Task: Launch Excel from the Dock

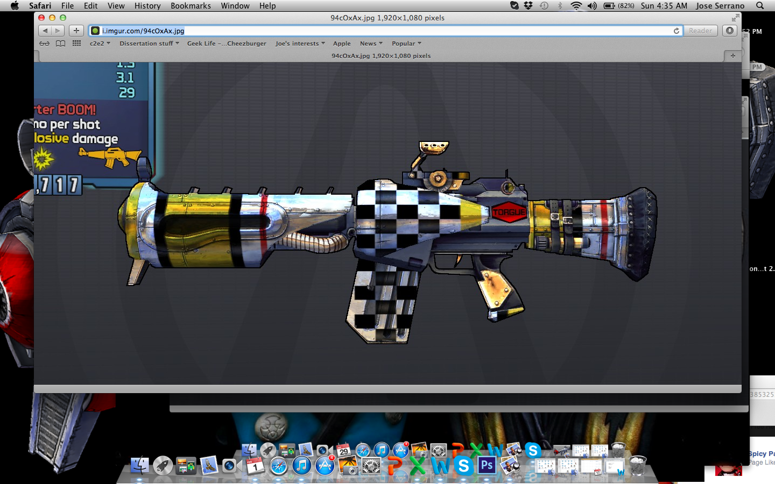Action: [418, 465]
